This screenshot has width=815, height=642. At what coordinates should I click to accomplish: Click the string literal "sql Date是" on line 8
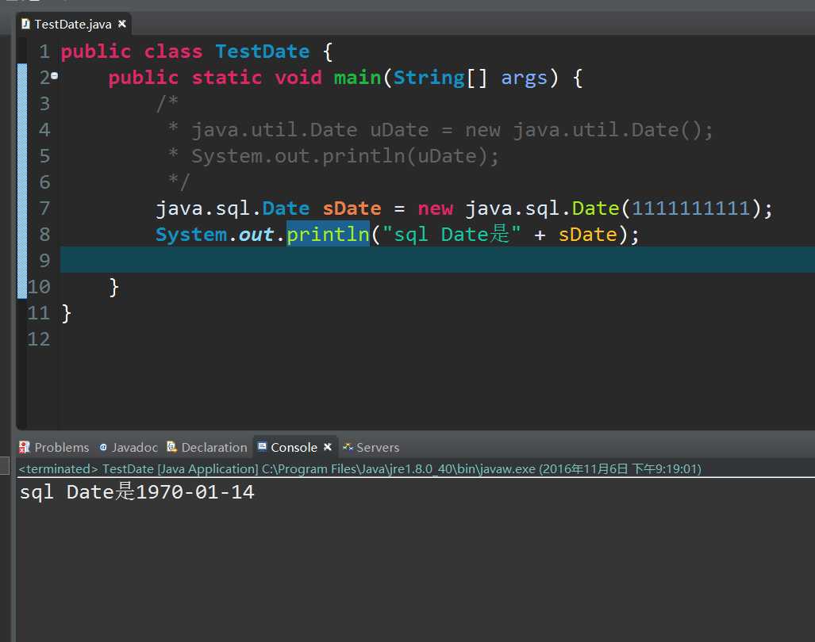pyautogui.click(x=452, y=234)
